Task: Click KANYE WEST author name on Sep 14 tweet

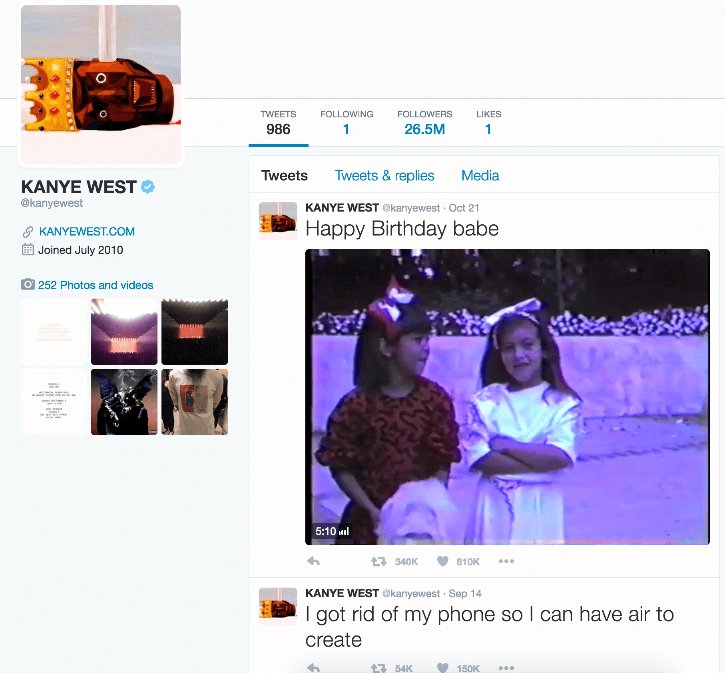Action: 342,594
